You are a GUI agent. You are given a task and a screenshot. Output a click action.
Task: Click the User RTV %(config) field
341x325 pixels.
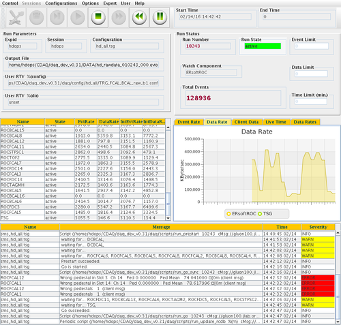tap(83, 83)
